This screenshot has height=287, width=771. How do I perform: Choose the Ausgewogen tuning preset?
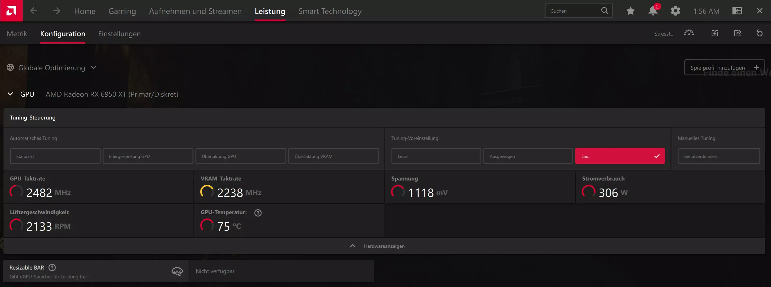528,156
